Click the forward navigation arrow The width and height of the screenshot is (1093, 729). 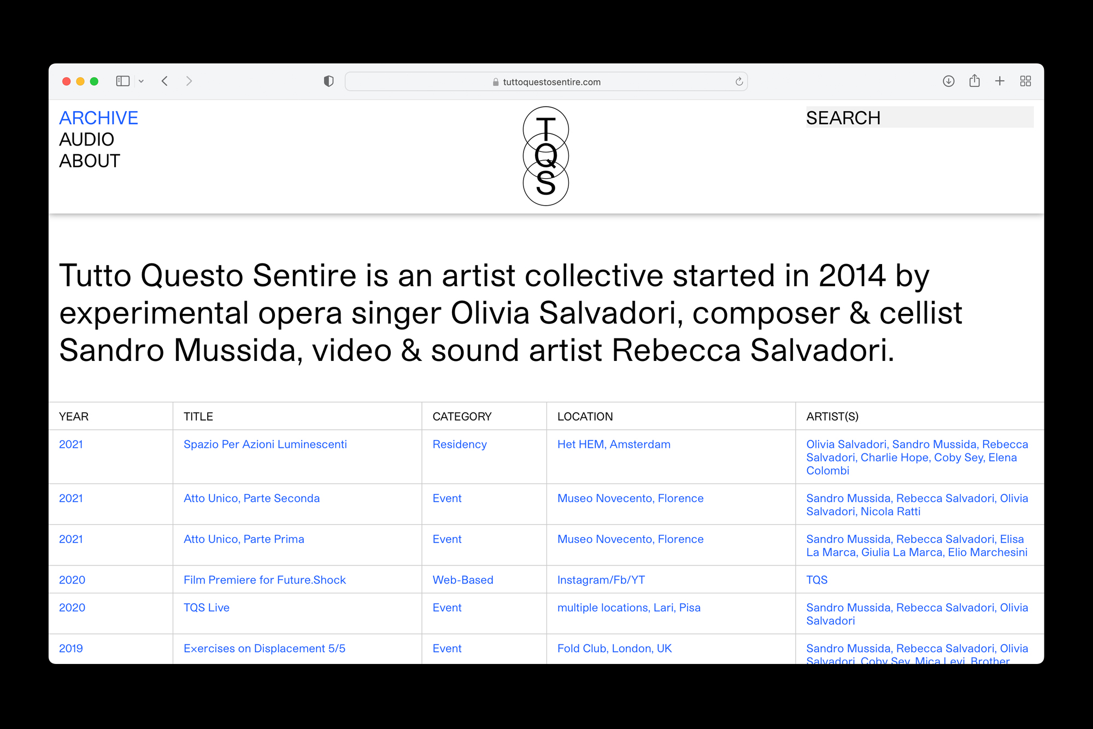point(189,81)
